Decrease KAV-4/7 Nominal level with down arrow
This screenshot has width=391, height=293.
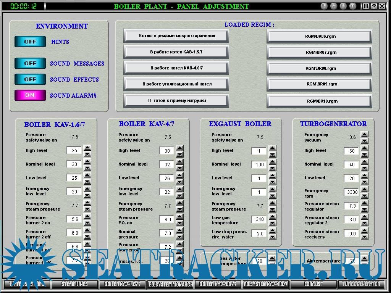pos(180,168)
